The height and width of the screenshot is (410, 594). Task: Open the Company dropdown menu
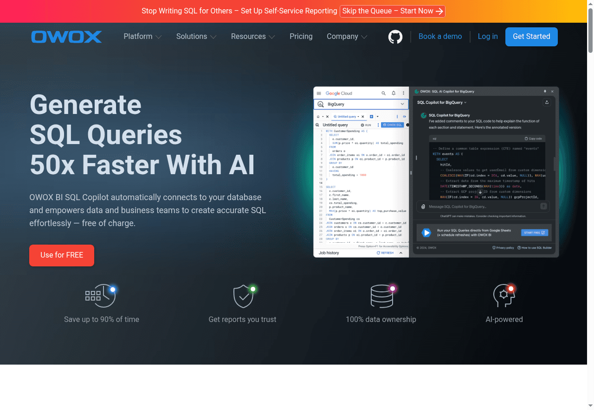coord(347,37)
